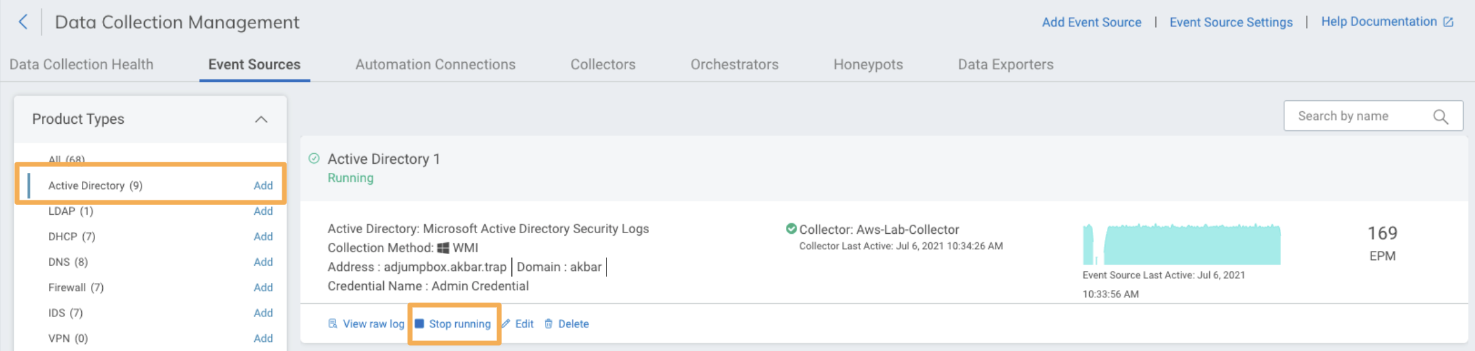Click the Data Collection Management page title
The image size is (1475, 351).
pyautogui.click(x=177, y=22)
